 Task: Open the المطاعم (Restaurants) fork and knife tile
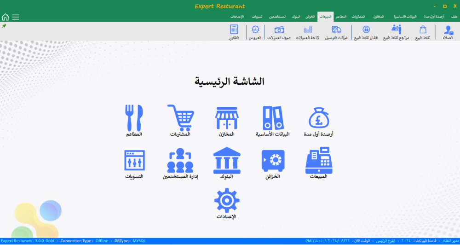(x=134, y=120)
